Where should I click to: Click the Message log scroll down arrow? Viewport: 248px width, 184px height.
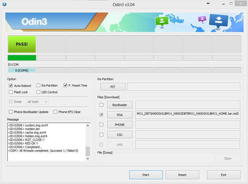[x=88, y=159]
